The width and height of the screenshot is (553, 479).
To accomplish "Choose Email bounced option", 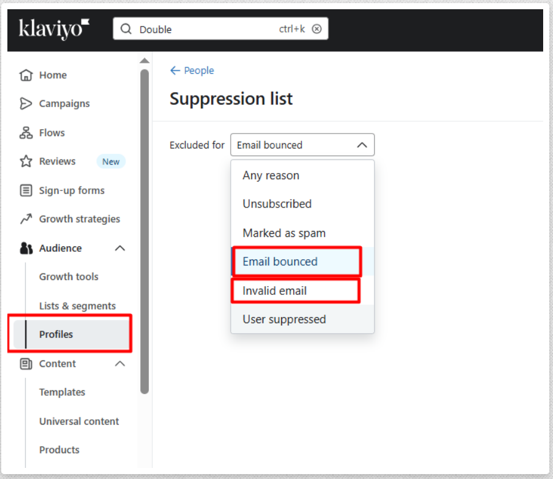I will click(302, 262).
